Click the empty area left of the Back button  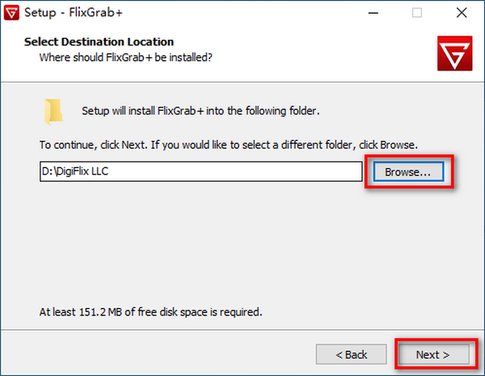coord(162,354)
